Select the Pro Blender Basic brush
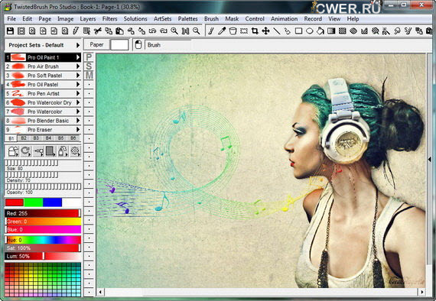This screenshot has width=436, height=301. [43, 121]
